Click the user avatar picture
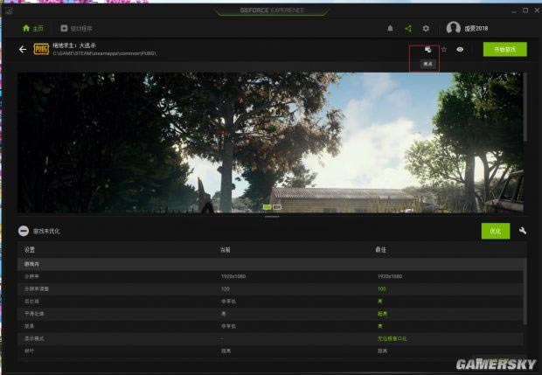Viewport: 542px width, 375px height. 453,28
